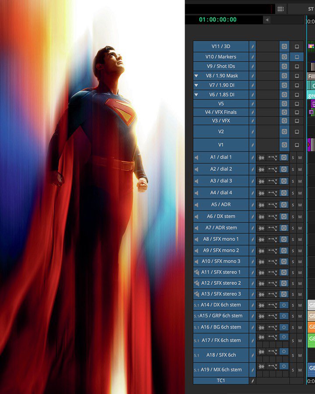315x394 pixels.
Task: Click the left arrow next to timecode
Action: (x=267, y=20)
